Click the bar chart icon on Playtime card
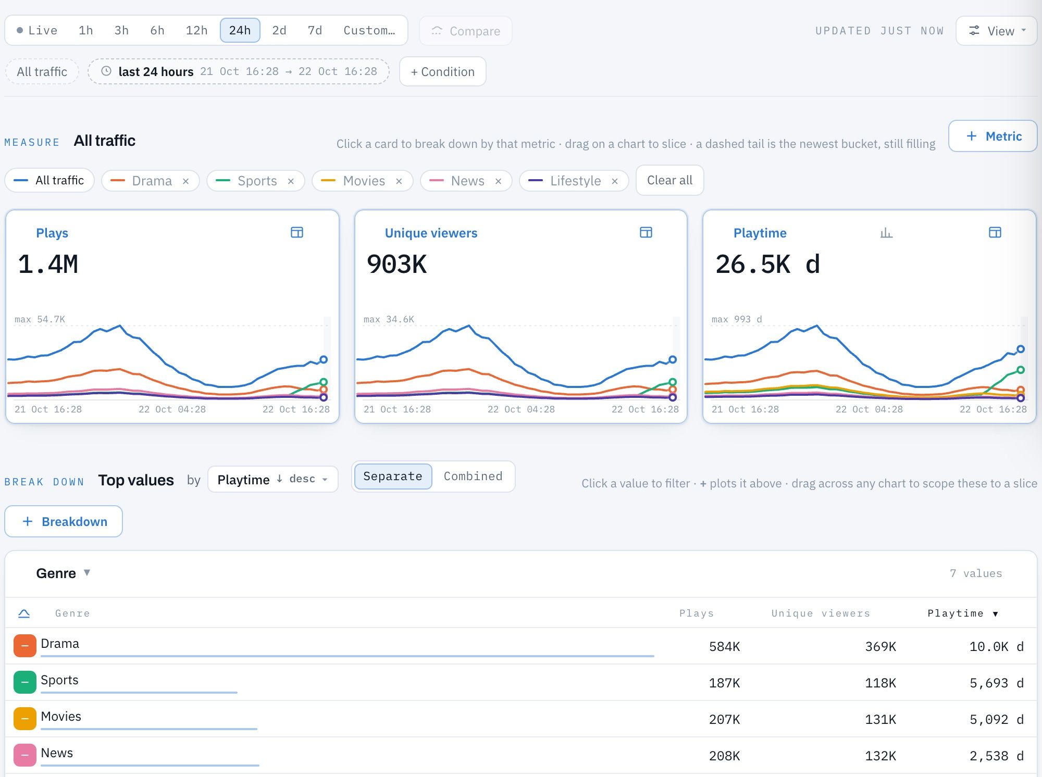The image size is (1042, 777). (886, 233)
